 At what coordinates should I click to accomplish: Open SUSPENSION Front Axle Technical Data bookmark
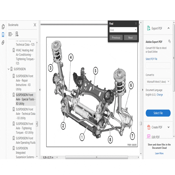click(x=26, y=114)
